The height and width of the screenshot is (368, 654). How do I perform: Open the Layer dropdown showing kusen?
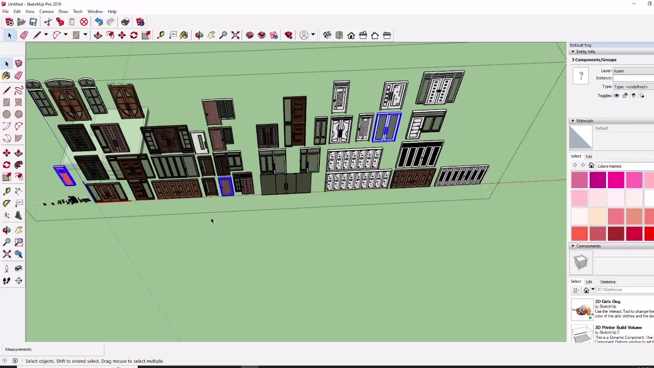tap(634, 71)
